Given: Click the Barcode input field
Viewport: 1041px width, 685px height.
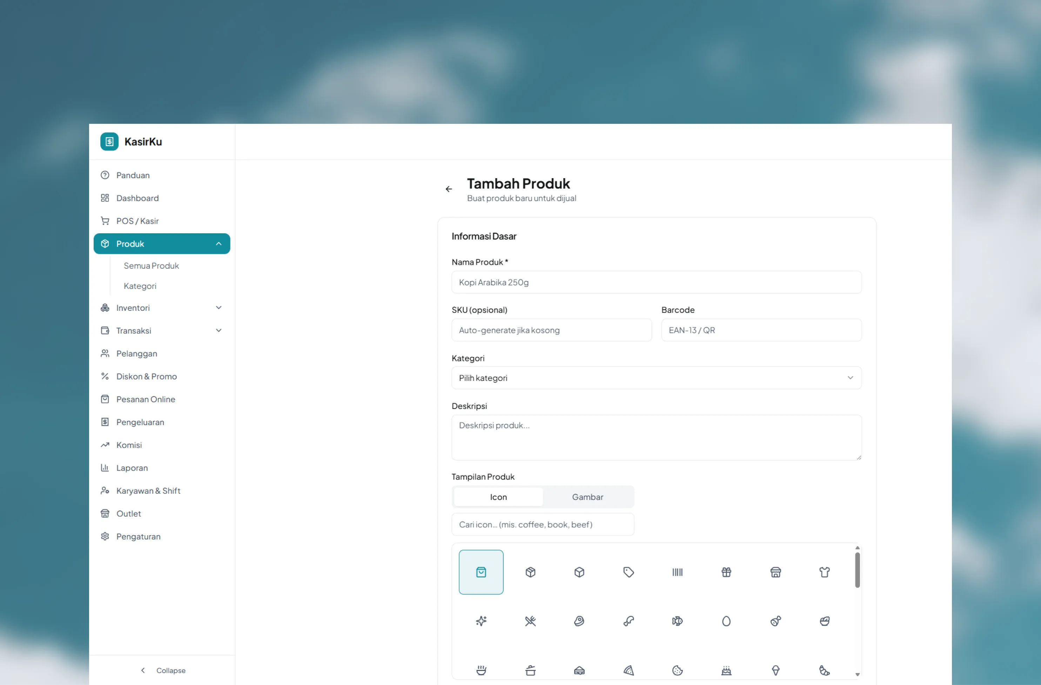Looking at the screenshot, I should pyautogui.click(x=761, y=330).
